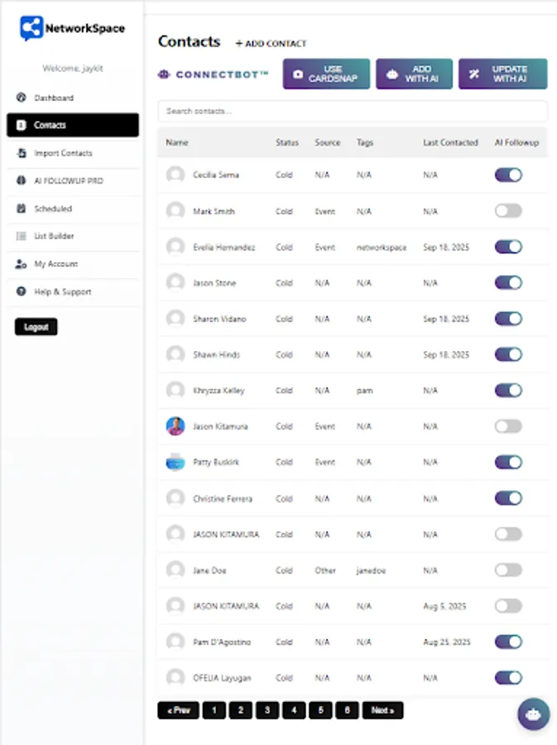The width and height of the screenshot is (557, 745).
Task: Disable AI Followup for Cecilia Serna
Action: pos(508,175)
